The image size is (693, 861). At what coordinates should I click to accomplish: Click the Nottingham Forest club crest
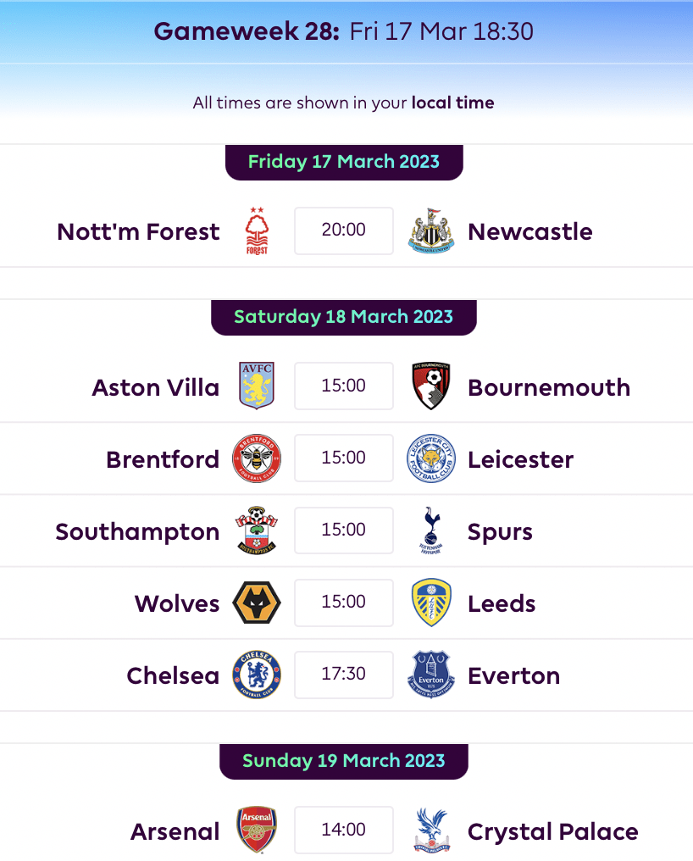pyautogui.click(x=257, y=231)
